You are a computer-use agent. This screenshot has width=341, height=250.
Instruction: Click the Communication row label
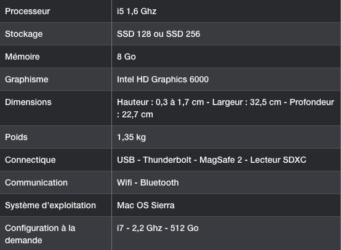[36, 182]
